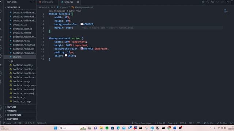Toggle GitLens file annotations icon
Image resolution: width=234 pixels, height=131 pixels.
pos(227,2)
